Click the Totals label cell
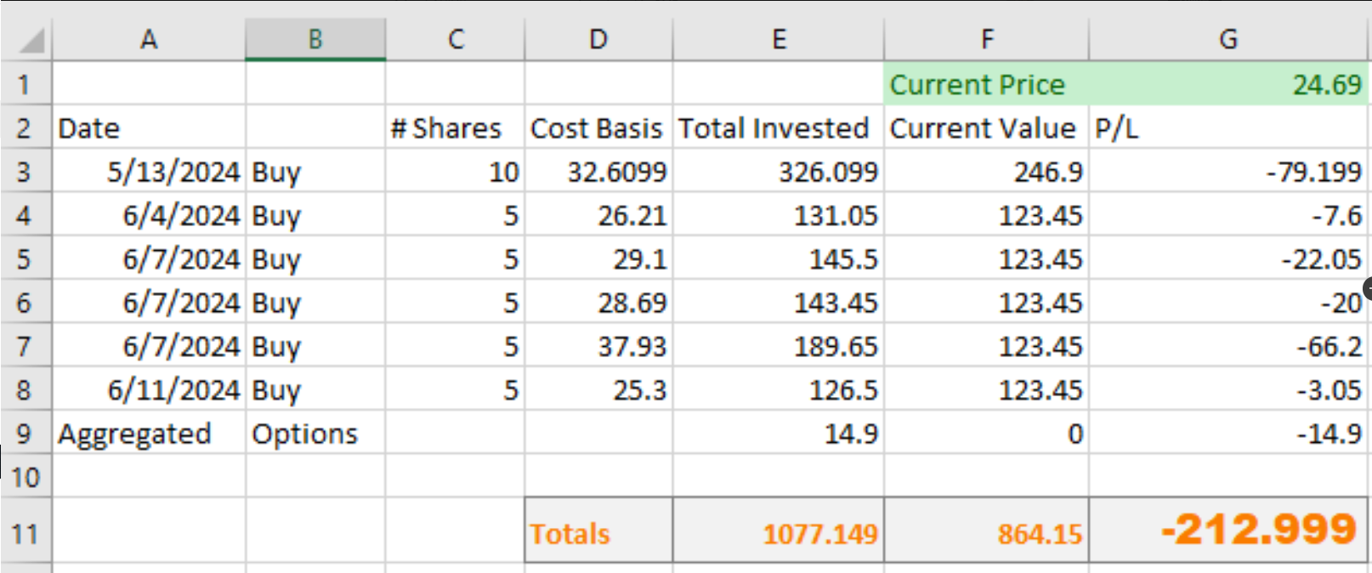Screen dimensions: 1372x573 coord(598,530)
